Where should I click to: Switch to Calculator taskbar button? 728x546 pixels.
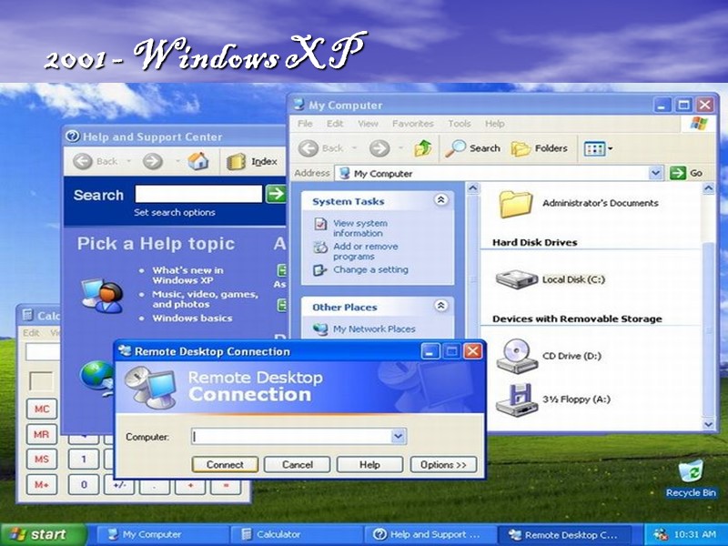[297, 534]
